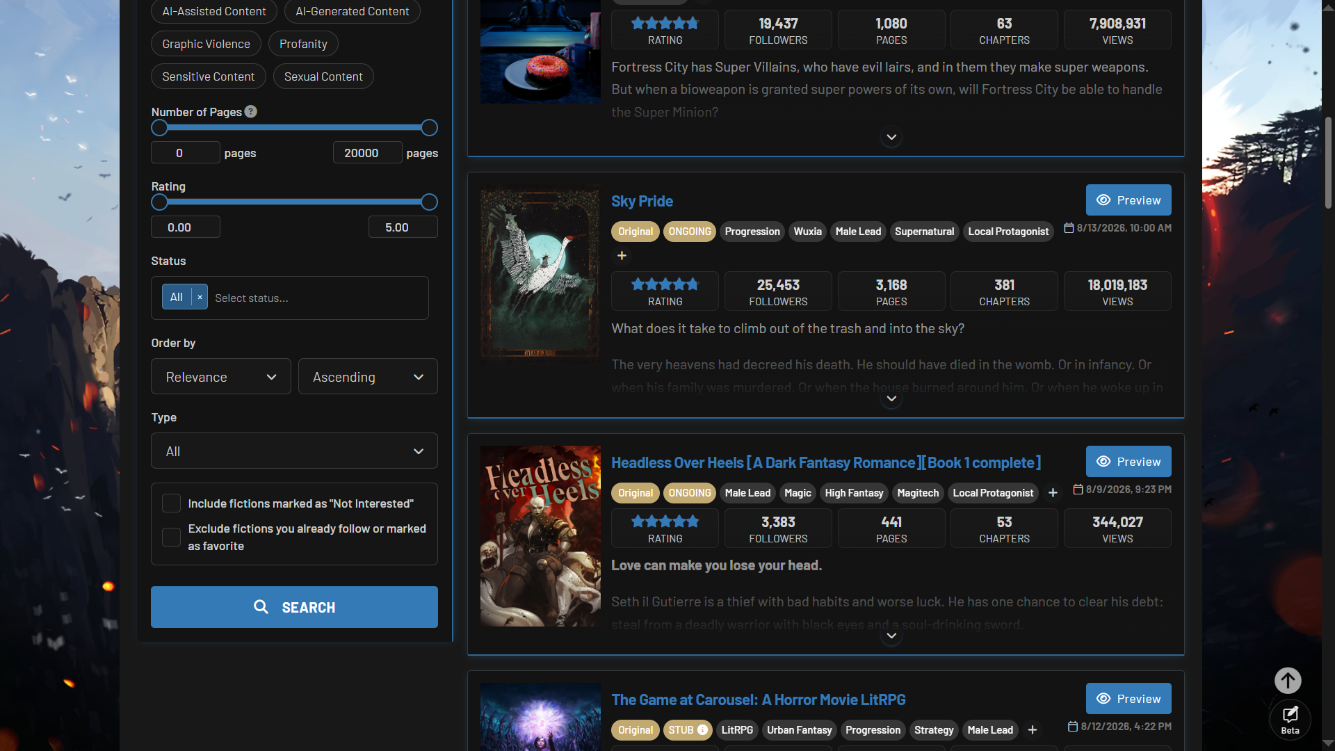Click the Local Protagonist tag on Sky Pride
Viewport: 1335px width, 751px height.
(x=1008, y=232)
